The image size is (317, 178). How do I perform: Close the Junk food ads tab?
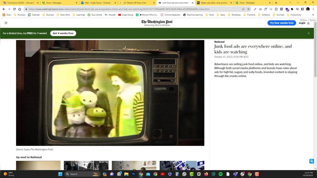(x=193, y=3)
